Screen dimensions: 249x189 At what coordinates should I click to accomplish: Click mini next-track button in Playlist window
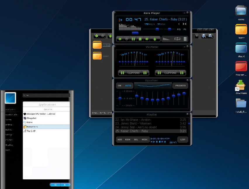coord(162,142)
